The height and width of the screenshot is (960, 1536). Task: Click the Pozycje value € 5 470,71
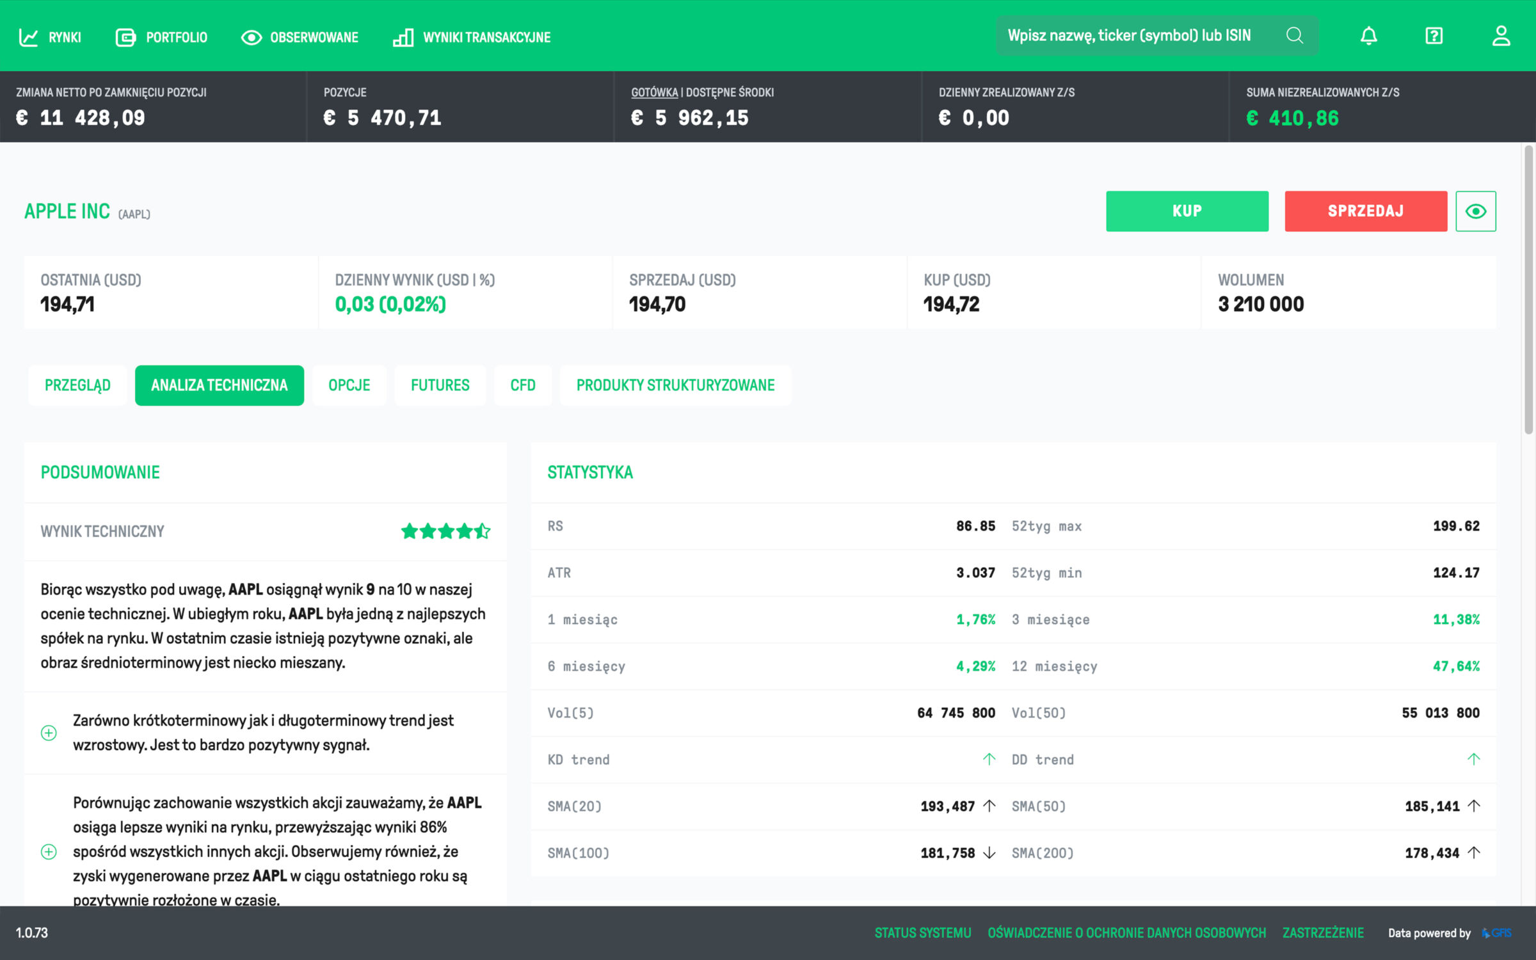pyautogui.click(x=382, y=118)
